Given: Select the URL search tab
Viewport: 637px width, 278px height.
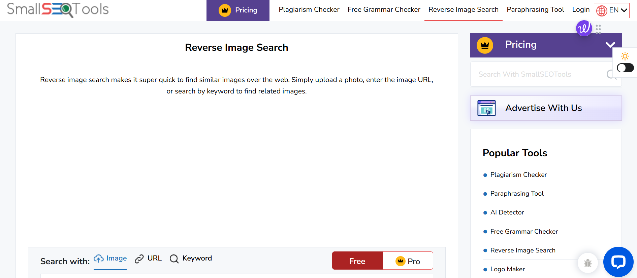Looking at the screenshot, I should point(148,259).
